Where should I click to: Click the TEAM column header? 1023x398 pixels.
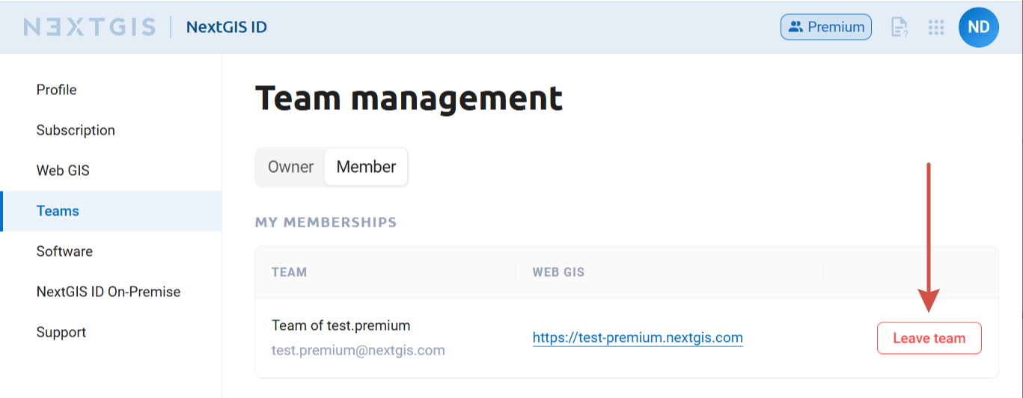[289, 272]
